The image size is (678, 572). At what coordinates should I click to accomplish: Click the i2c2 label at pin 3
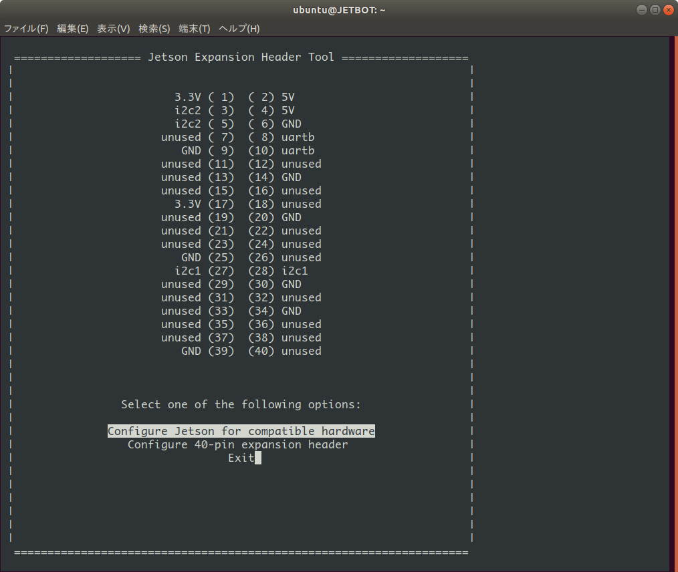tap(188, 111)
